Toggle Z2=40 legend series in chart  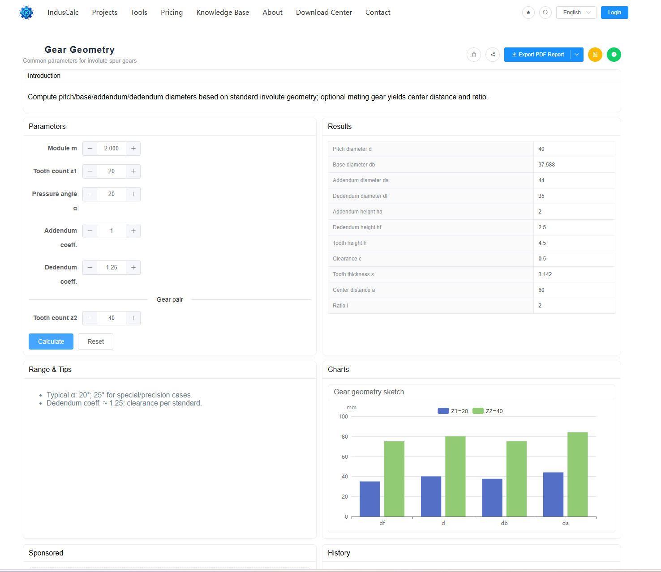coord(488,411)
